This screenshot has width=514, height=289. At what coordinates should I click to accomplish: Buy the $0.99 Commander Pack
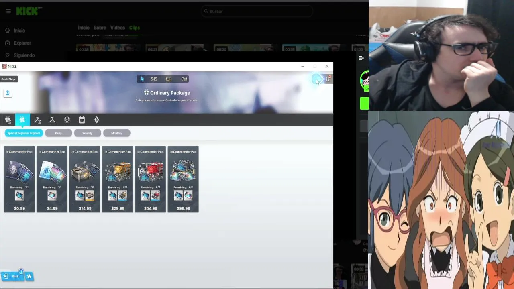click(19, 208)
